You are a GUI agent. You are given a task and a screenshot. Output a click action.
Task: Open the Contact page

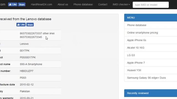(103, 4)
